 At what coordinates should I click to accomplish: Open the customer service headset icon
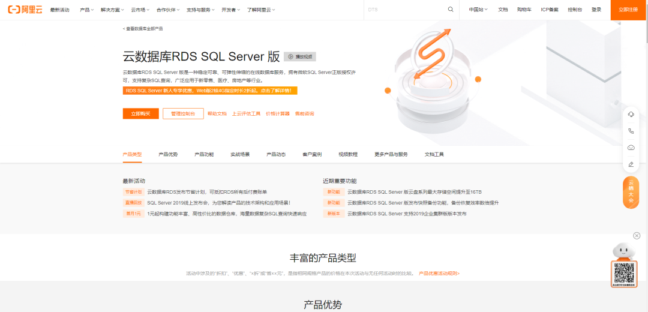(631, 115)
